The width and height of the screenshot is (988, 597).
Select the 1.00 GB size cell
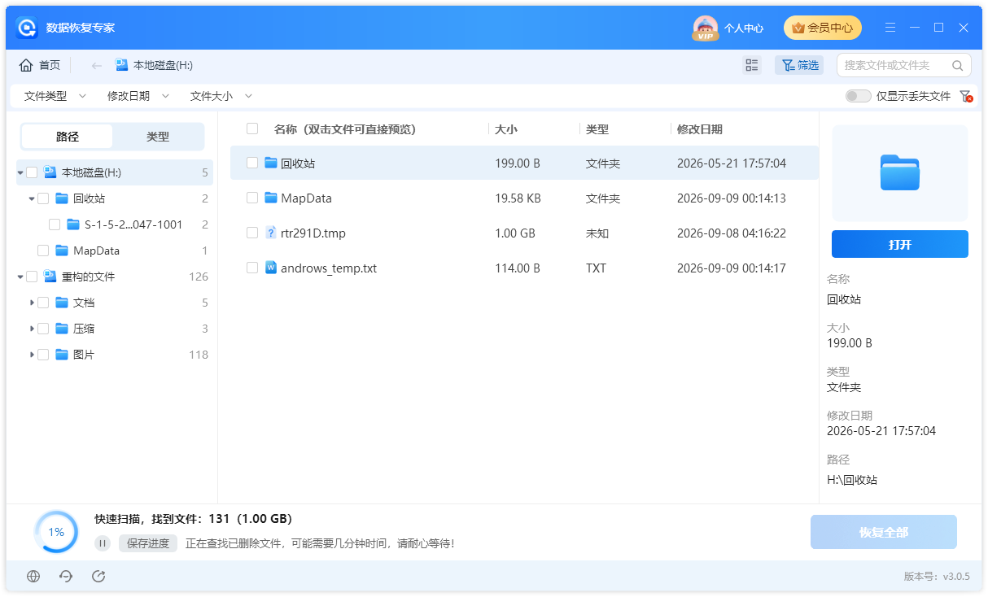click(515, 233)
